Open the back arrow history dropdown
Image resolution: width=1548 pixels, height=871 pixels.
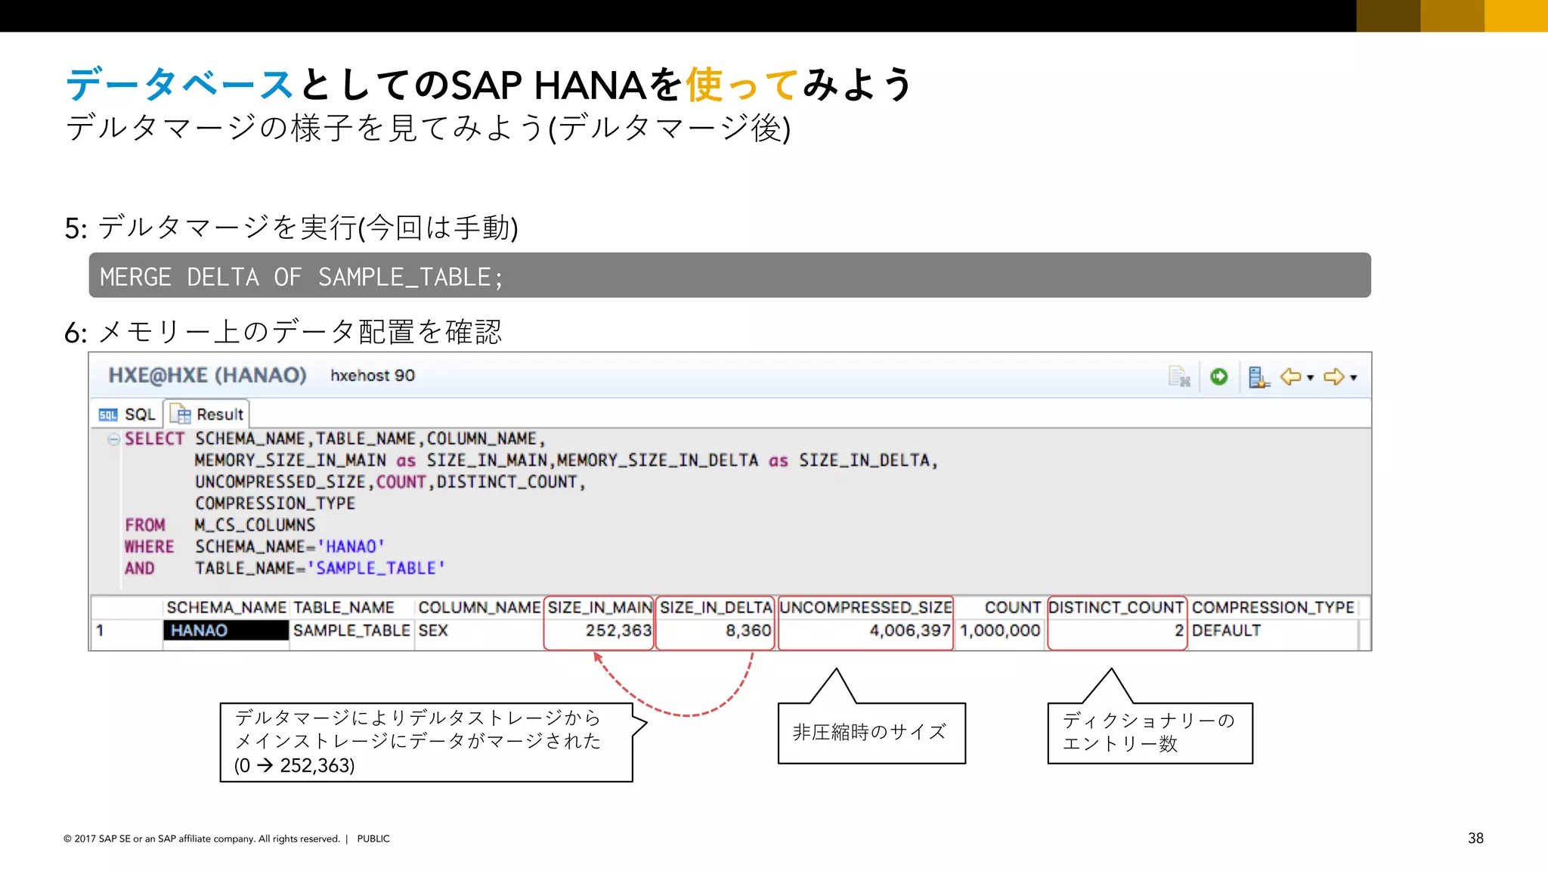(x=1310, y=377)
